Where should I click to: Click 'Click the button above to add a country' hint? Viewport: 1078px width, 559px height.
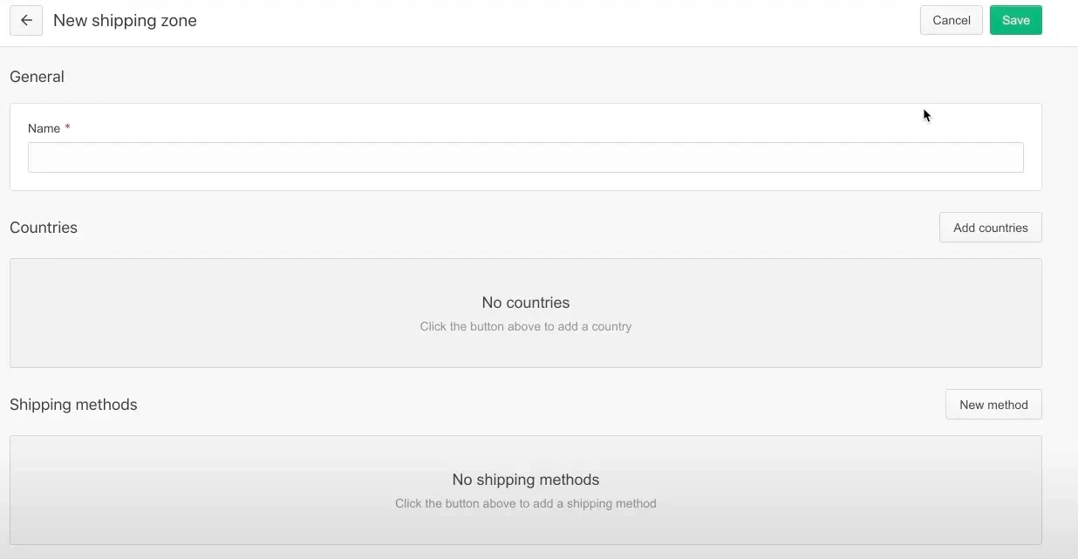coord(526,326)
